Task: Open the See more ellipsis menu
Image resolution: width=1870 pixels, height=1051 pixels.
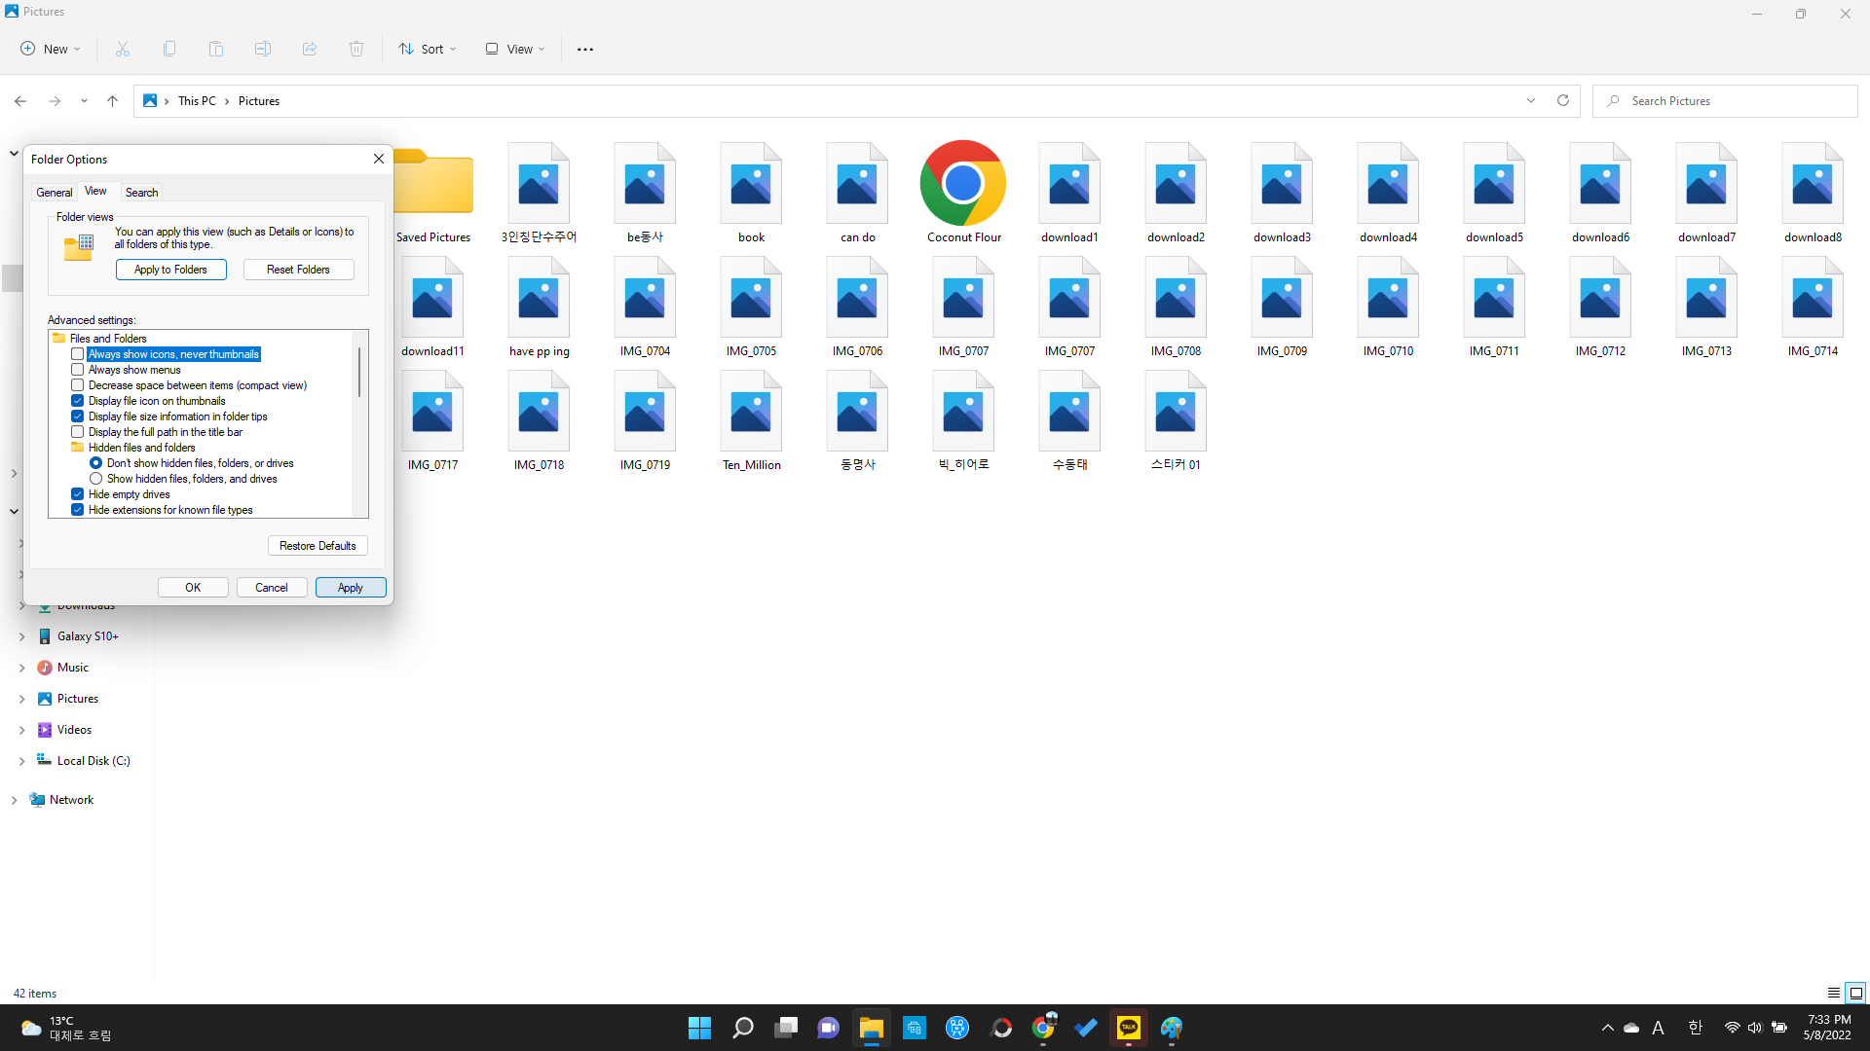Action: 584,49
